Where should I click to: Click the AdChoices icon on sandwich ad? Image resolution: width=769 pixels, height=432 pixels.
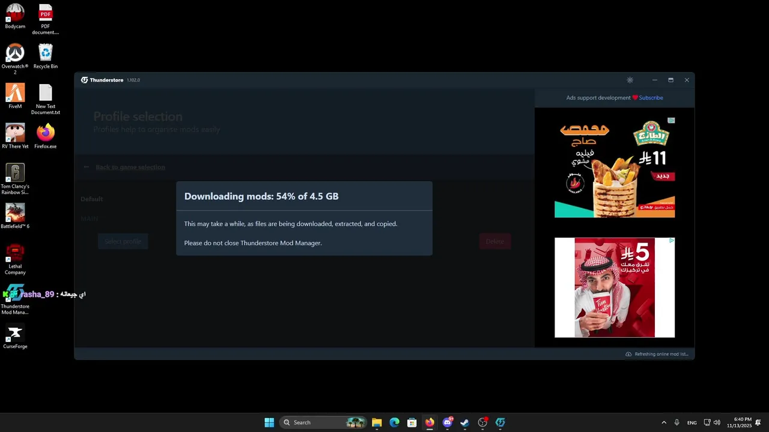coord(671,121)
